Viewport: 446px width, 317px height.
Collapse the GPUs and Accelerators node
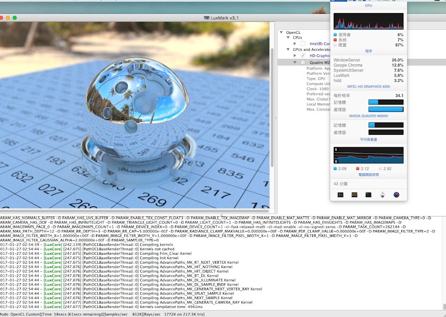click(288, 49)
